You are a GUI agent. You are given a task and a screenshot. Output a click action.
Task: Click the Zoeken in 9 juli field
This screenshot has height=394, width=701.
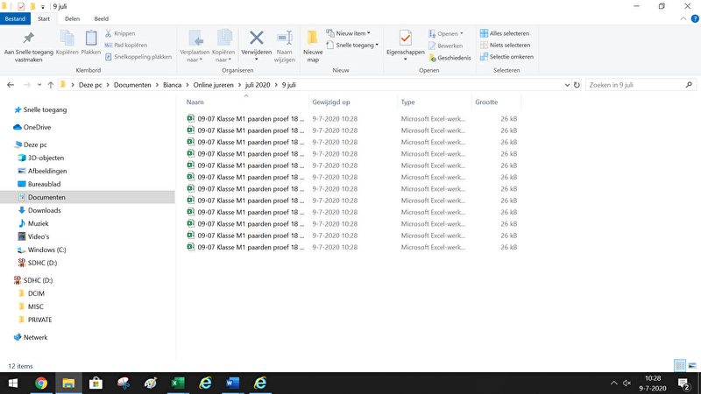(641, 85)
